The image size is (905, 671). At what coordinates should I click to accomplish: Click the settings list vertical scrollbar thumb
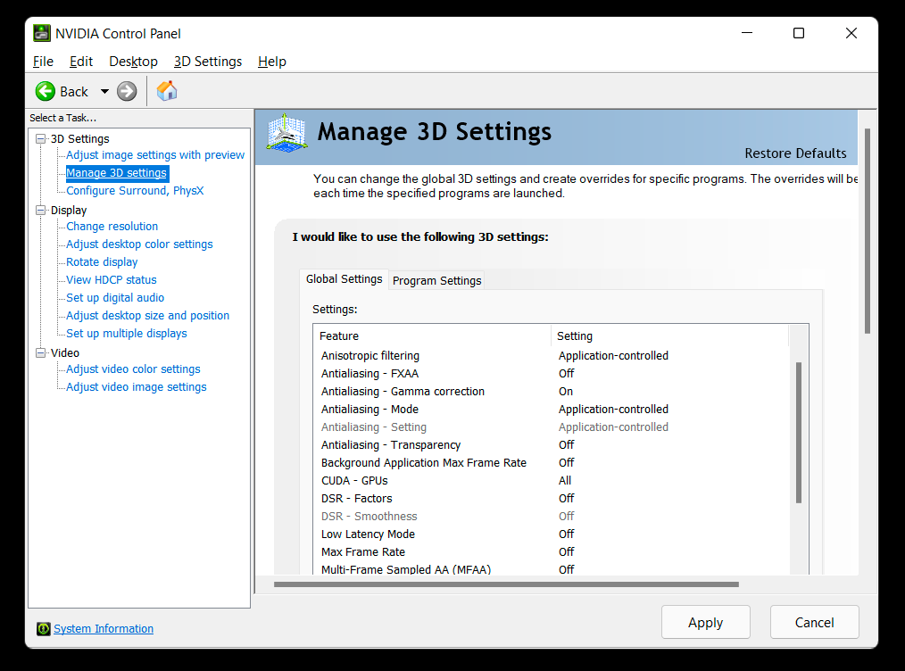click(799, 433)
